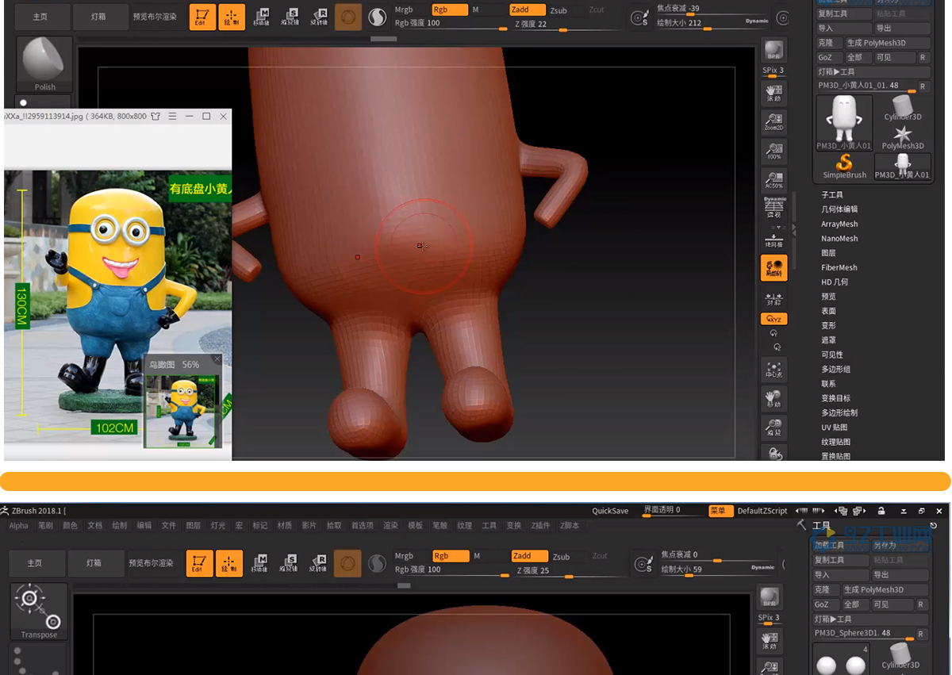This screenshot has height=675, width=952.
Task: Expand the NanoMesh section
Action: click(x=839, y=239)
